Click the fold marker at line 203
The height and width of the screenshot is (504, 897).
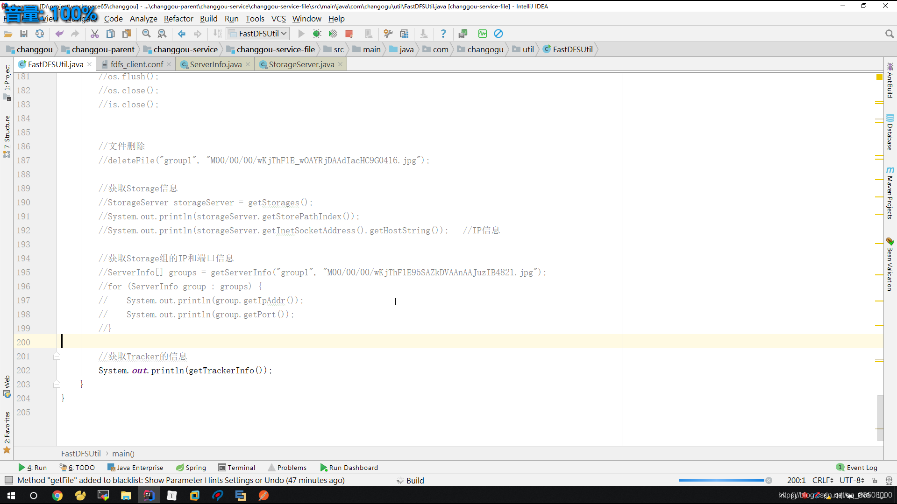(x=57, y=385)
